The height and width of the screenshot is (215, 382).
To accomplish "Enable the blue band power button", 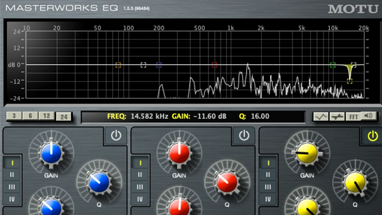I will tap(116, 135).
